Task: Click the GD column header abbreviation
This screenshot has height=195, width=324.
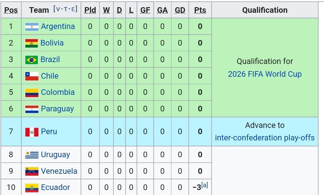Action: pyautogui.click(x=180, y=10)
